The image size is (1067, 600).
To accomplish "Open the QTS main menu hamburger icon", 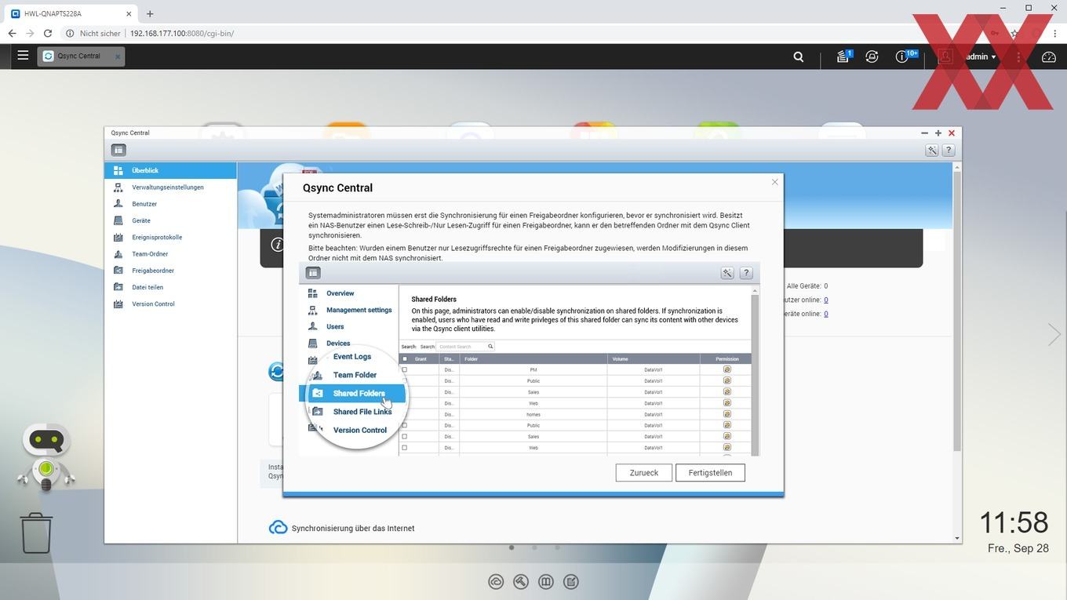I will tap(23, 56).
